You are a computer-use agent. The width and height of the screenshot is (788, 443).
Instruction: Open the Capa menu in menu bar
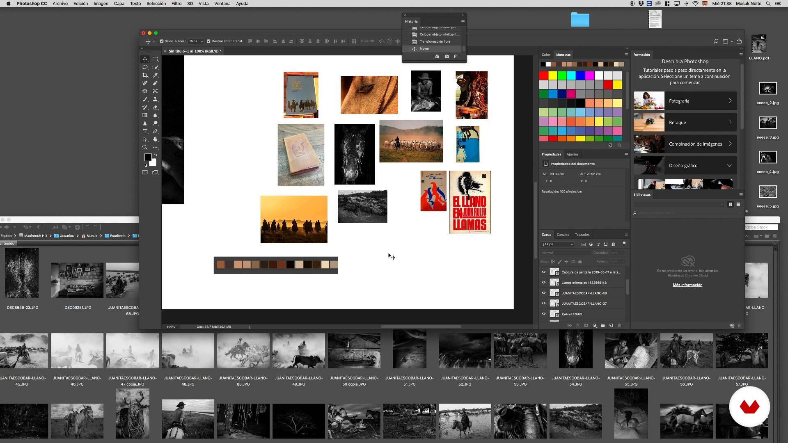119,3
